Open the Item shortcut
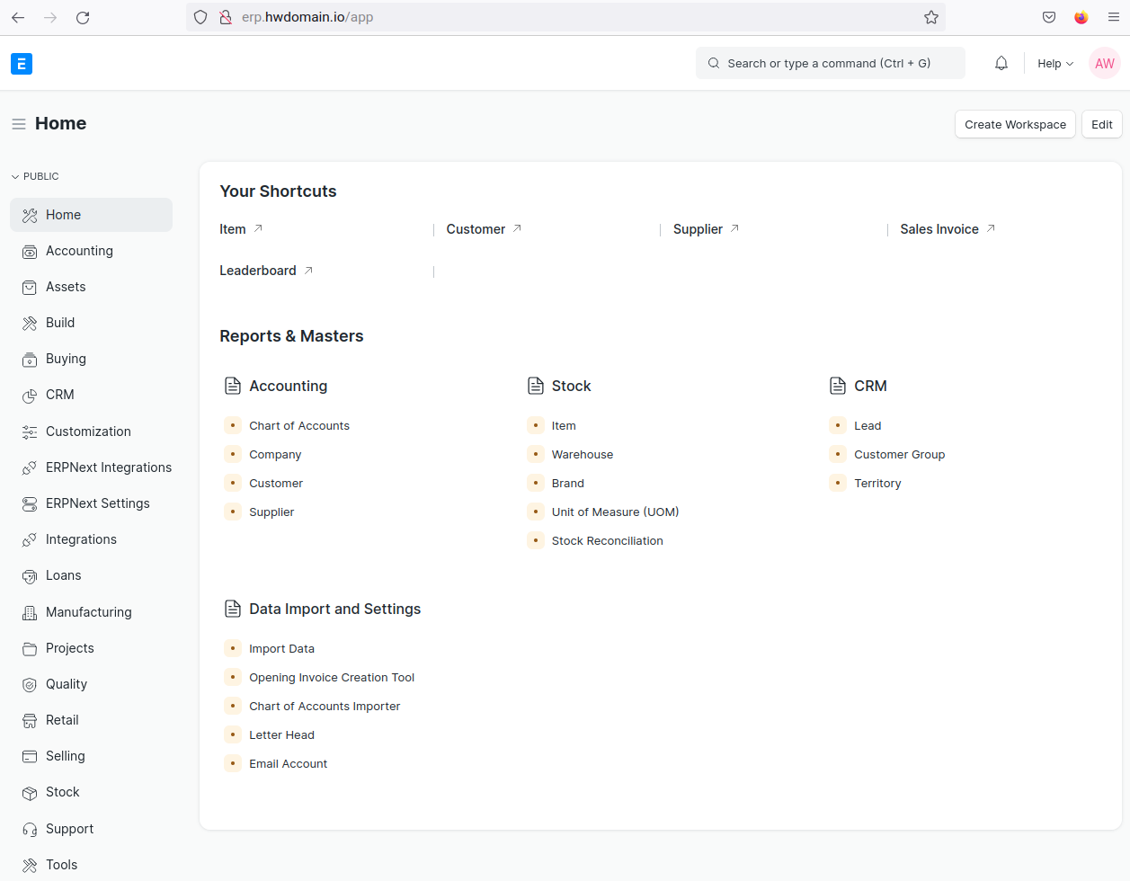The width and height of the screenshot is (1130, 881). [x=241, y=229]
